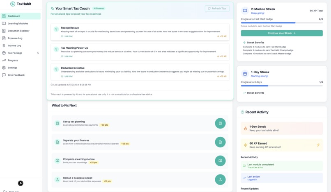Click the Income Log dollar icon
Image resolution: width=331 pixels, height=192 pixels.
click(4, 45)
